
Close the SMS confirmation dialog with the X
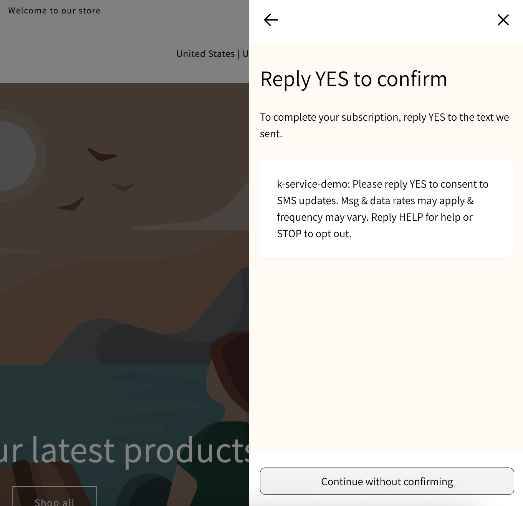(503, 20)
